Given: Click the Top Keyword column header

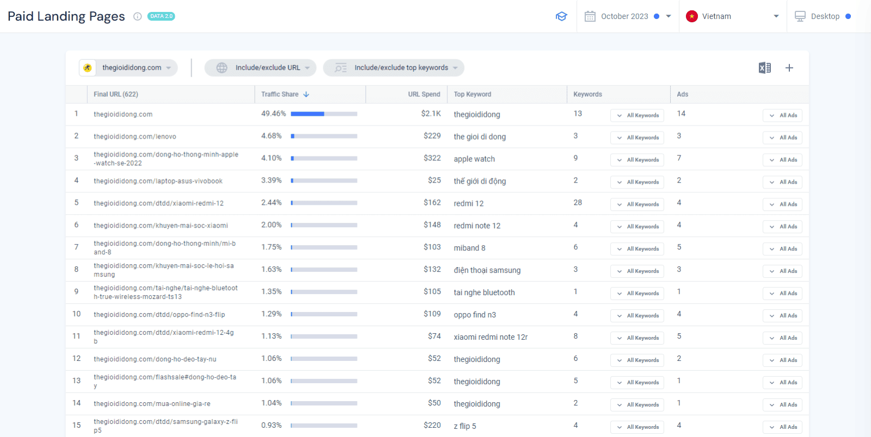Looking at the screenshot, I should 473,94.
